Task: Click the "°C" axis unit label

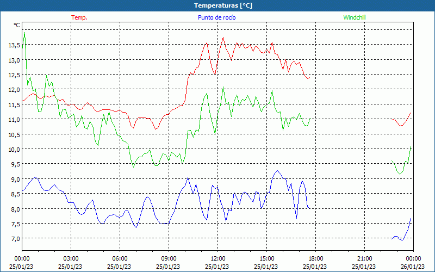Action: click(x=17, y=25)
